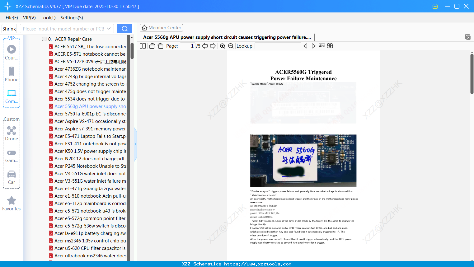Click the file tree vertical scrollbar
The height and width of the screenshot is (267, 474).
tap(132, 51)
